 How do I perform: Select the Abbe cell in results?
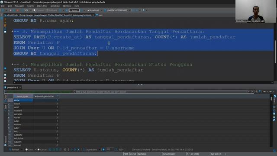tap(23, 100)
